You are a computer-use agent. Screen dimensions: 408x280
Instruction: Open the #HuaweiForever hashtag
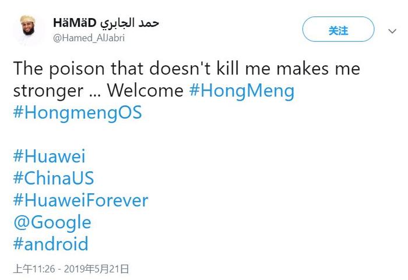pyautogui.click(x=80, y=200)
